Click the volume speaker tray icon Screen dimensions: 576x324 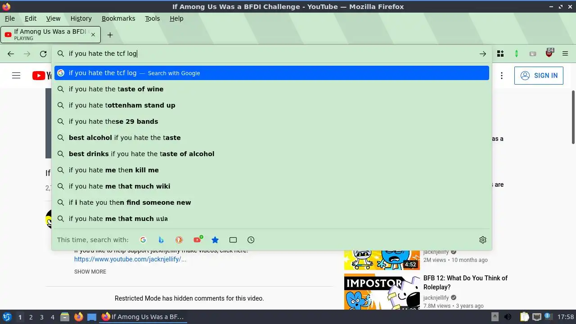tap(508, 317)
